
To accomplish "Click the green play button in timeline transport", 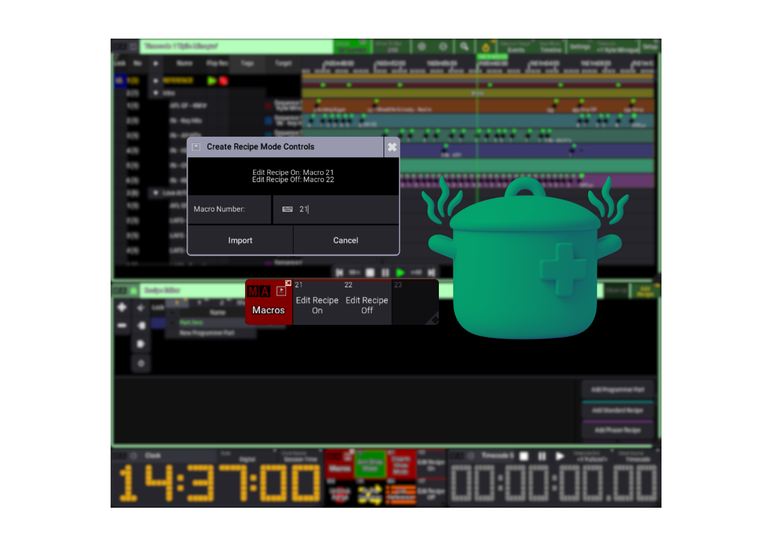I will point(400,273).
